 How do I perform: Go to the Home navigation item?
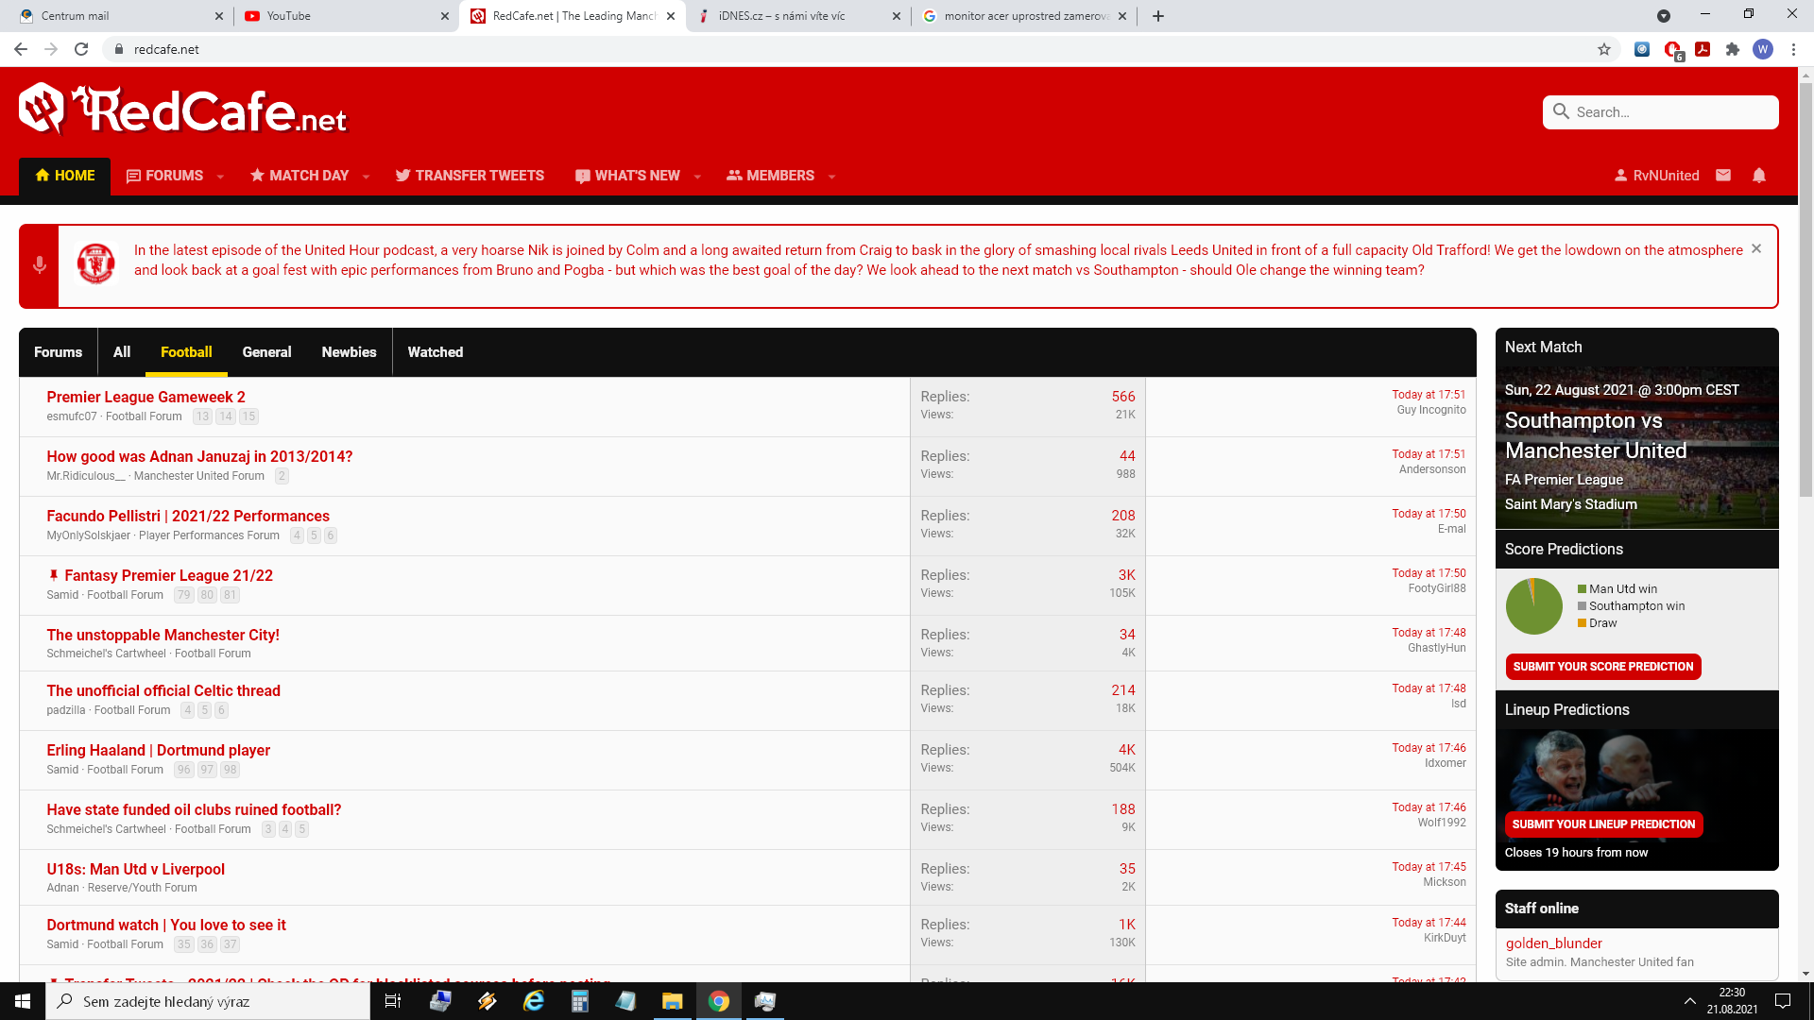click(x=65, y=176)
